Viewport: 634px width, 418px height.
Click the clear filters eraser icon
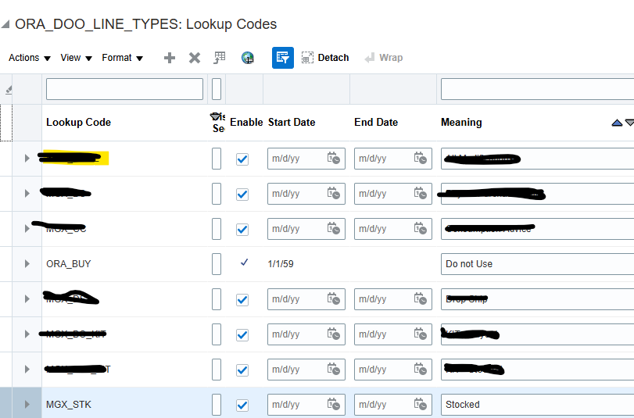[9, 89]
